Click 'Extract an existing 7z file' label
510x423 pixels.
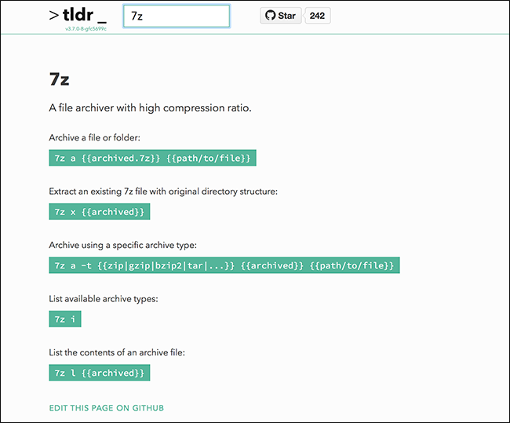[163, 191]
